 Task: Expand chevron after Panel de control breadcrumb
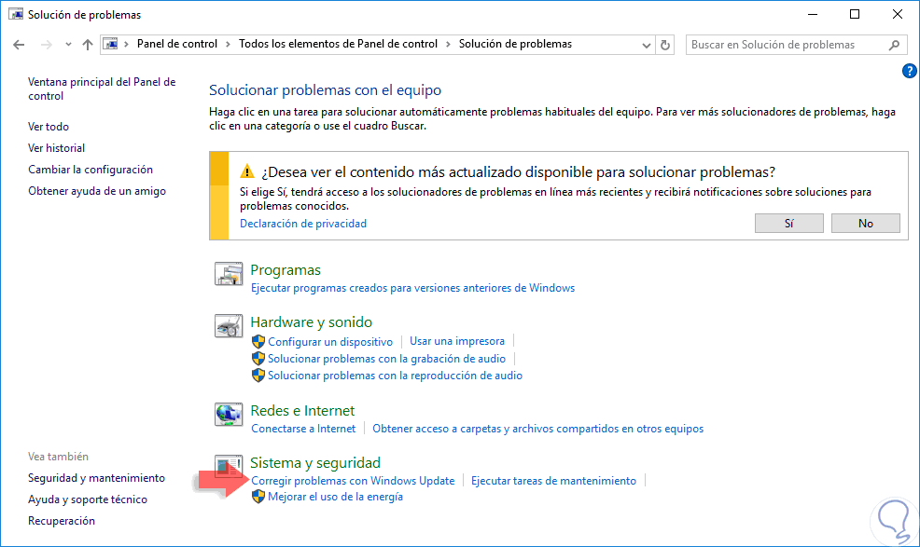229,45
